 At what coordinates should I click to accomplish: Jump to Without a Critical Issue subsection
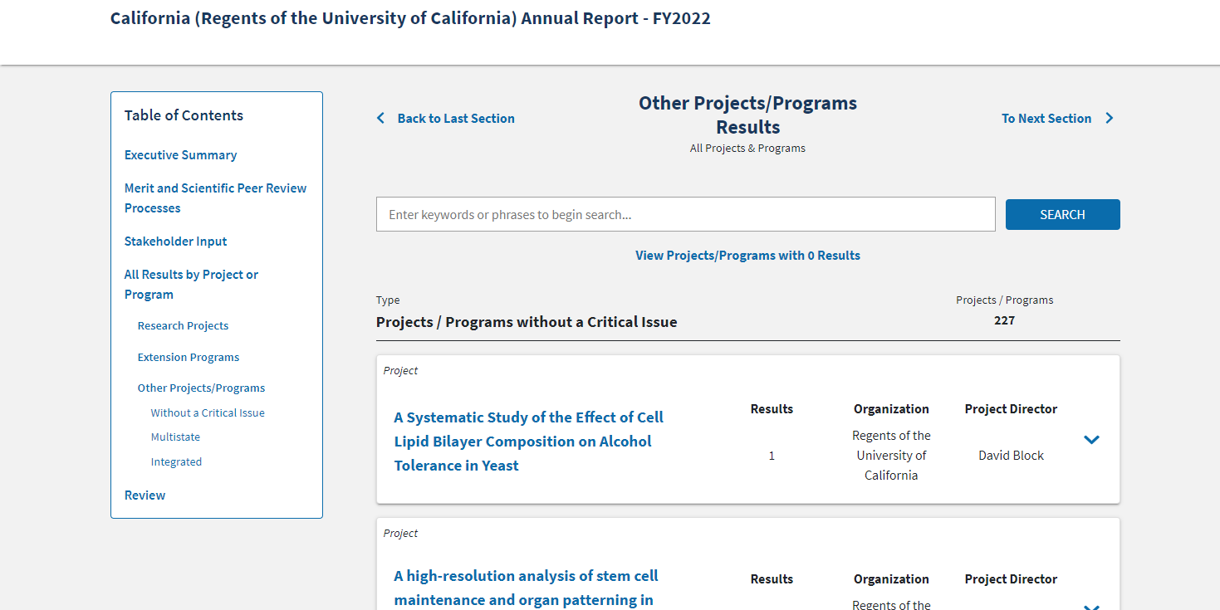208,413
